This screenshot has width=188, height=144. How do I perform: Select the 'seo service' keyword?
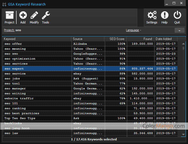point(15,74)
